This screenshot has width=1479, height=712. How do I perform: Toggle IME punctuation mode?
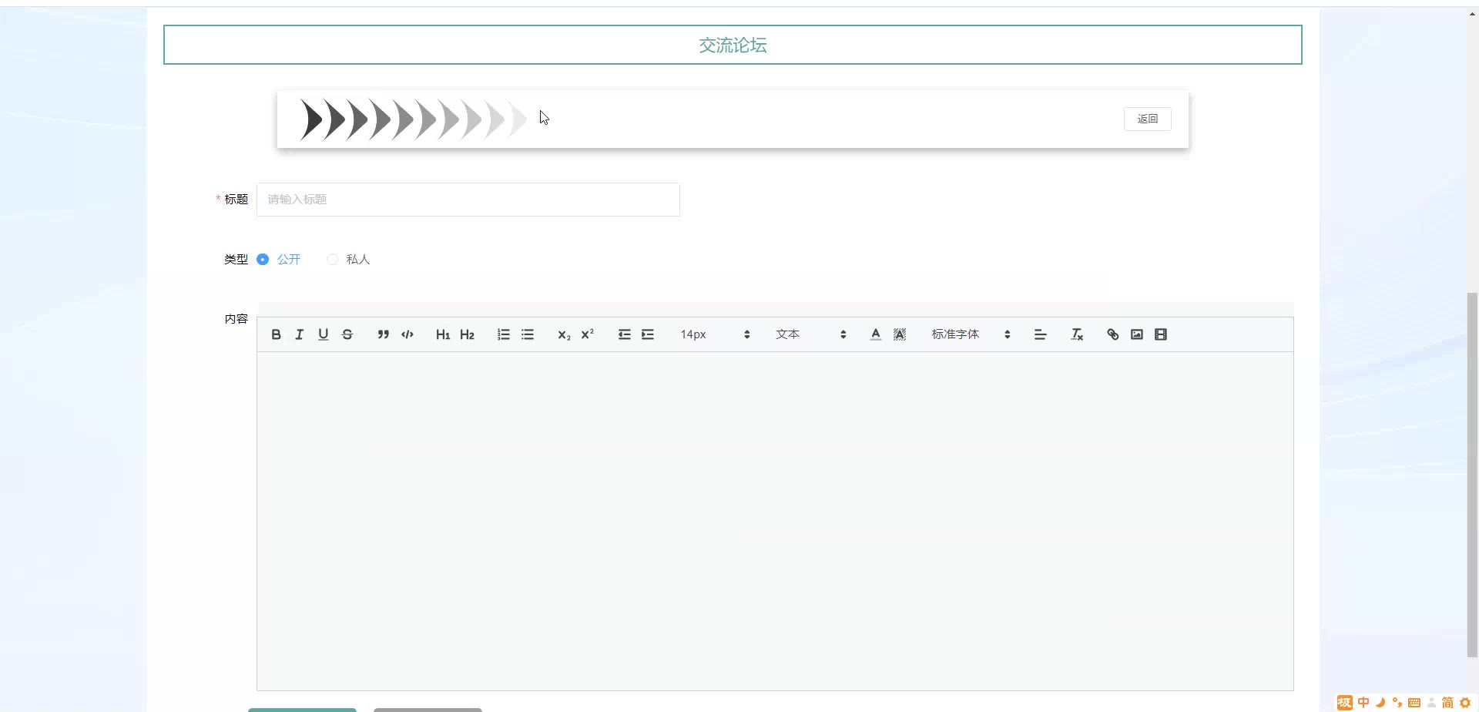(1397, 703)
